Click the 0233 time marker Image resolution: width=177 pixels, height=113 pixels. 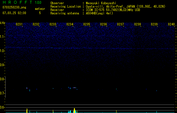click(53, 24)
